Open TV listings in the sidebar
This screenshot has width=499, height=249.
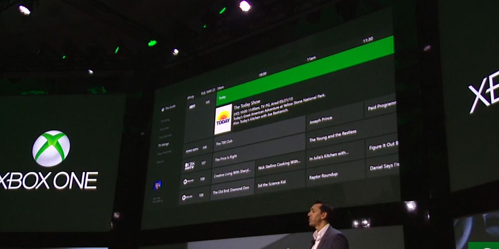point(164,144)
